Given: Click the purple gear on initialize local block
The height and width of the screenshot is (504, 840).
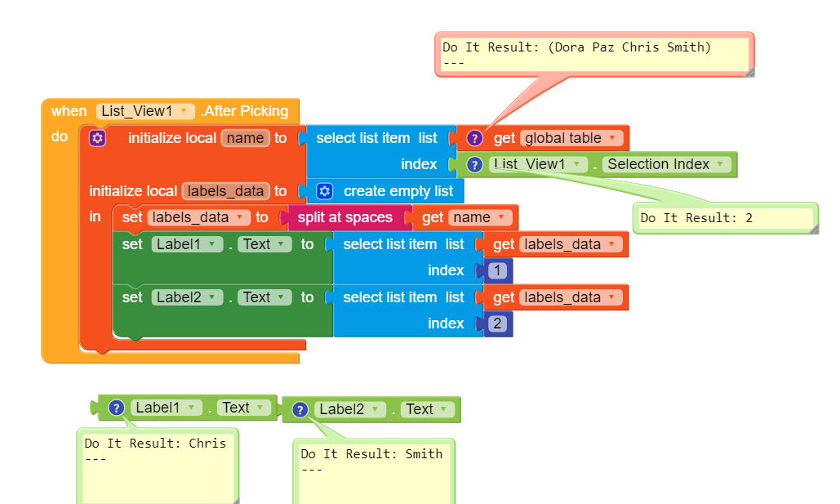Looking at the screenshot, I should tap(97, 138).
